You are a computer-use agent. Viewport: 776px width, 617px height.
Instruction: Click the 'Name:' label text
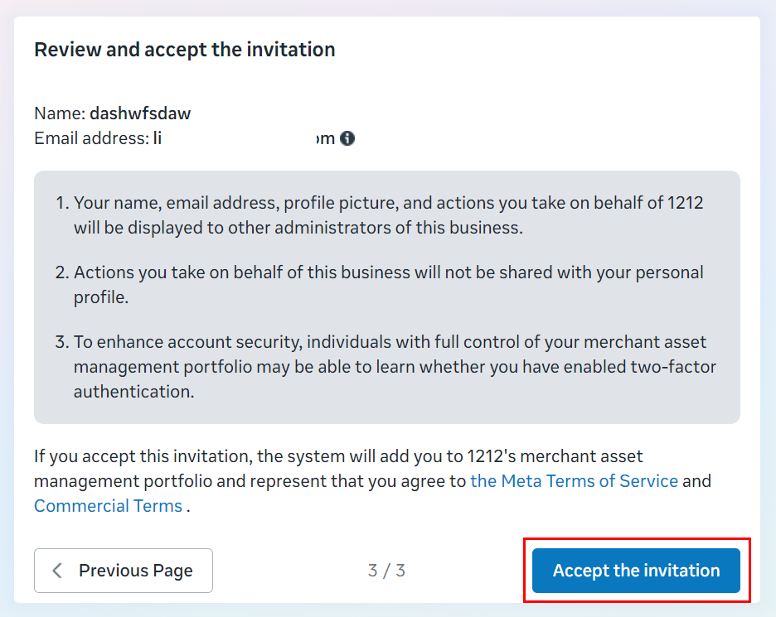pos(60,113)
